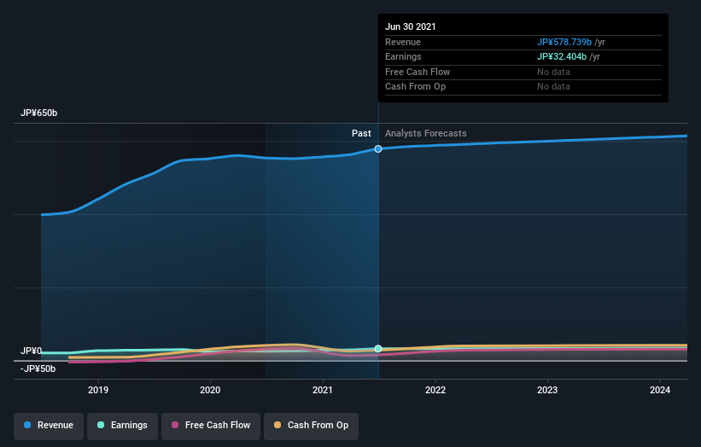
Task: Click the Revenue row label in tooltip
Action: point(403,42)
